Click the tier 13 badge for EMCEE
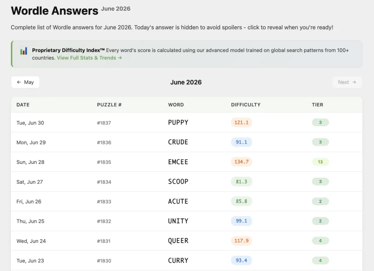Viewport: 374px width, 271px height. (320, 162)
